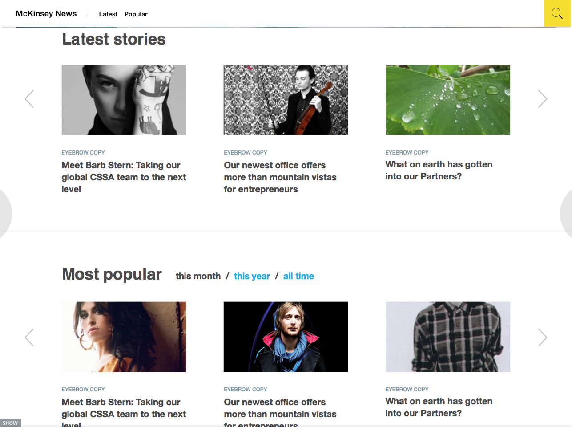Advance Latest stories carousel with right arrow
This screenshot has width=572, height=427.
pos(542,99)
